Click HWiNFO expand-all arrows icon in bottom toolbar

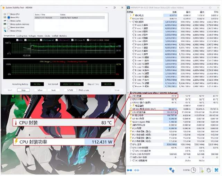click(x=129, y=170)
